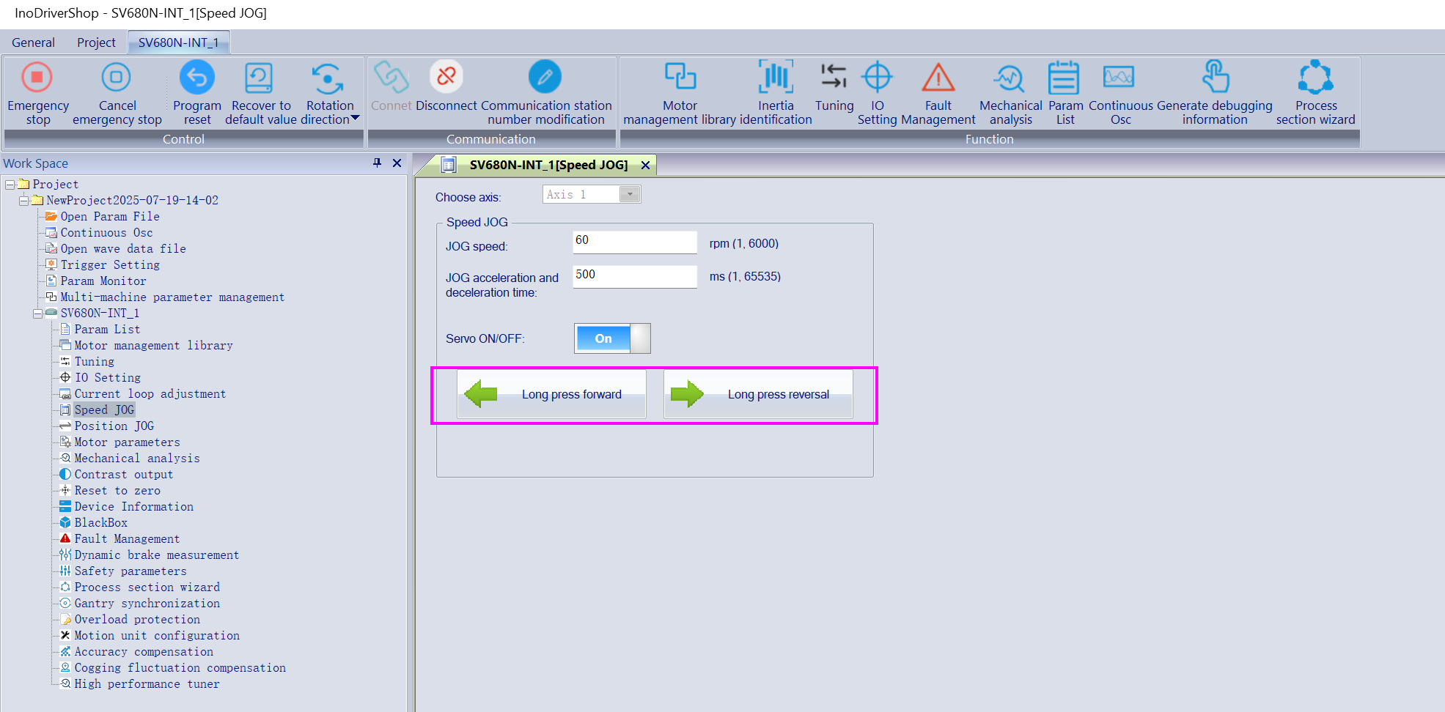This screenshot has height=712, width=1445.
Task: Select Contrast output tree item
Action: [124, 475]
